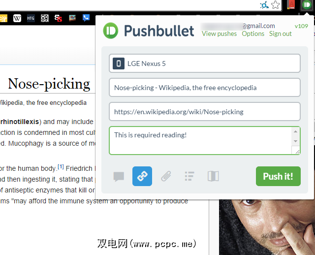Select the note push type icon
This screenshot has height=255, width=315.
(119, 176)
